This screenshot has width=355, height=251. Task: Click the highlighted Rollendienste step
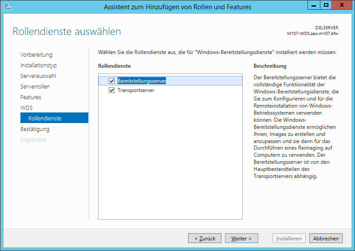[45, 119]
